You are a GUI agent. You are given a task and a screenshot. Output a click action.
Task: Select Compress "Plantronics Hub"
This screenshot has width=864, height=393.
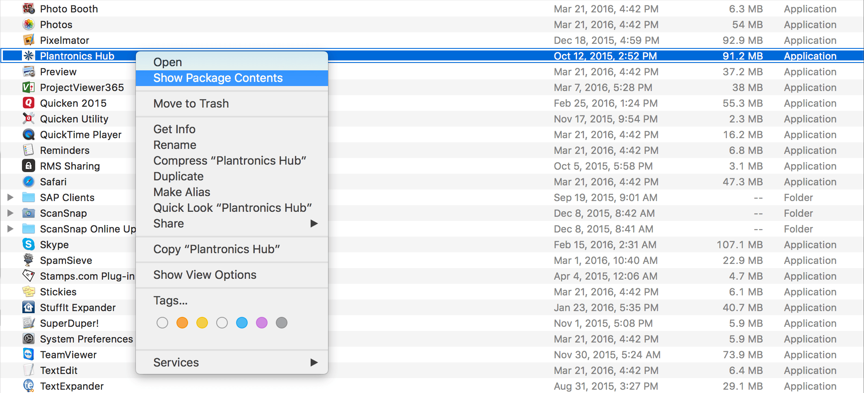coord(232,161)
